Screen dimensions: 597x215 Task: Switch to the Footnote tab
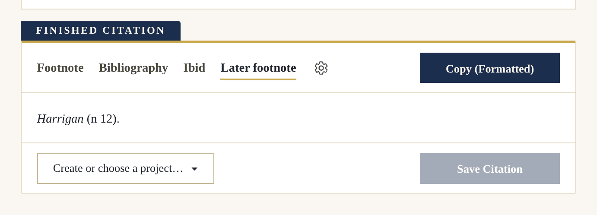click(60, 68)
